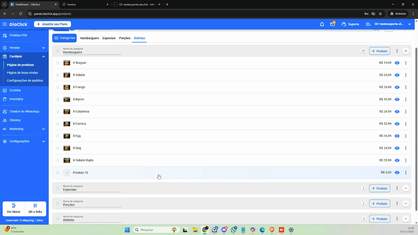Collapse the Hamburguers category list
Image resolution: width=418 pixels, height=235 pixels.
(x=405, y=51)
